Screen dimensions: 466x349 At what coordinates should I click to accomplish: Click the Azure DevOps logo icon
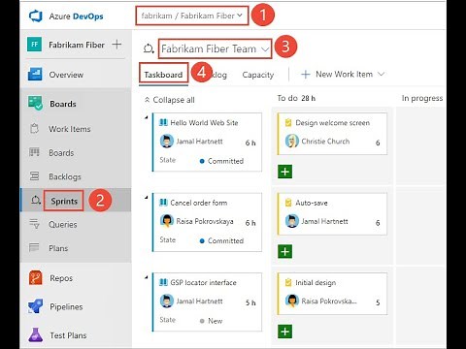pos(36,16)
